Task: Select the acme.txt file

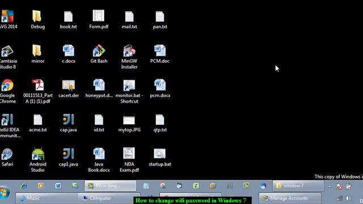Action: [38, 124]
